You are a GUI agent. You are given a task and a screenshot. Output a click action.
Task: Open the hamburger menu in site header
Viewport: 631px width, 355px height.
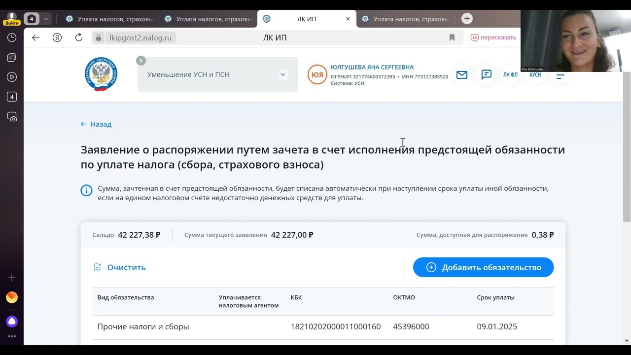(560, 76)
